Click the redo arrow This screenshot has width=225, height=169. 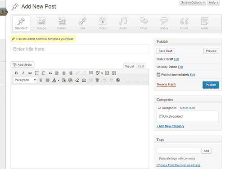pos(111,80)
